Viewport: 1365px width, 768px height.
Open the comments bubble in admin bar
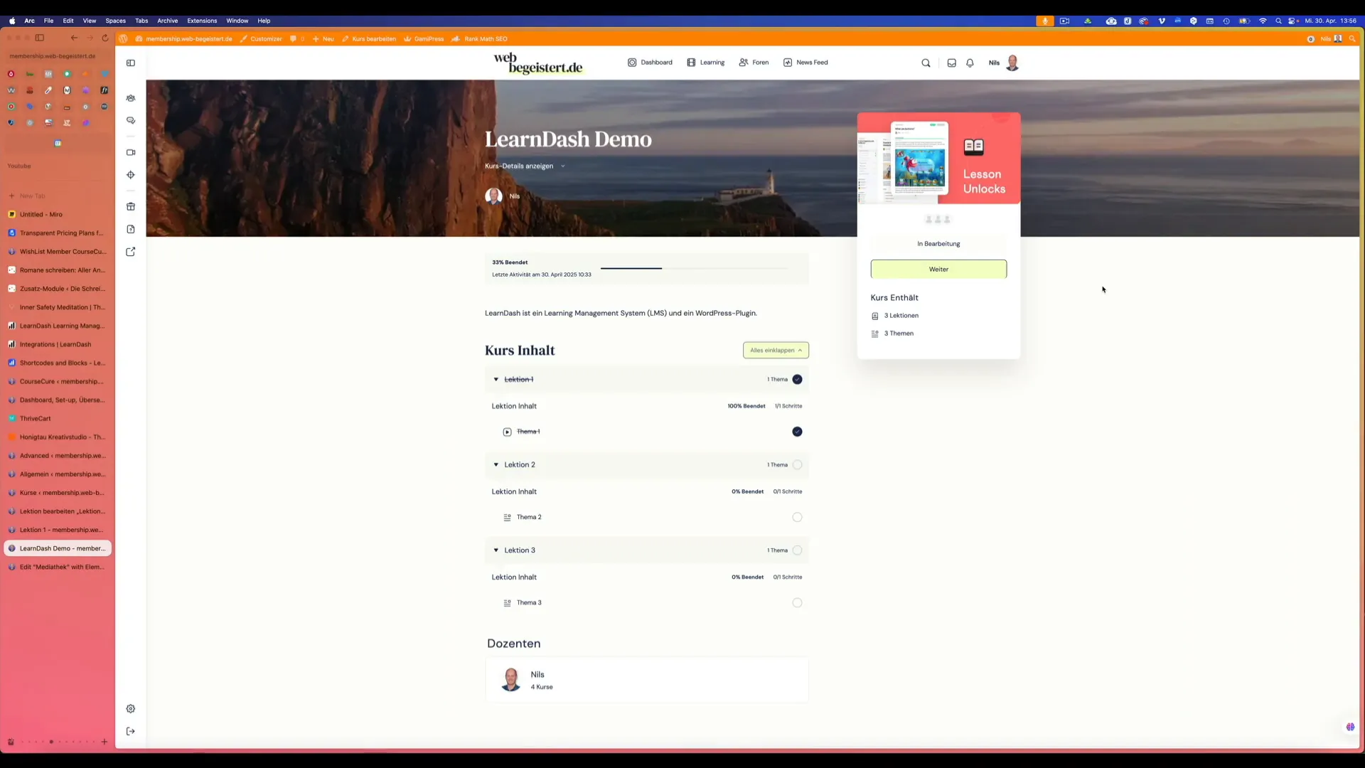[x=296, y=39]
